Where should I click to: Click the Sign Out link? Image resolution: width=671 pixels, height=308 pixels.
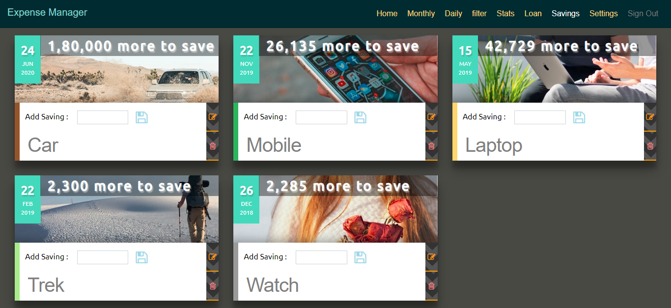pos(643,14)
